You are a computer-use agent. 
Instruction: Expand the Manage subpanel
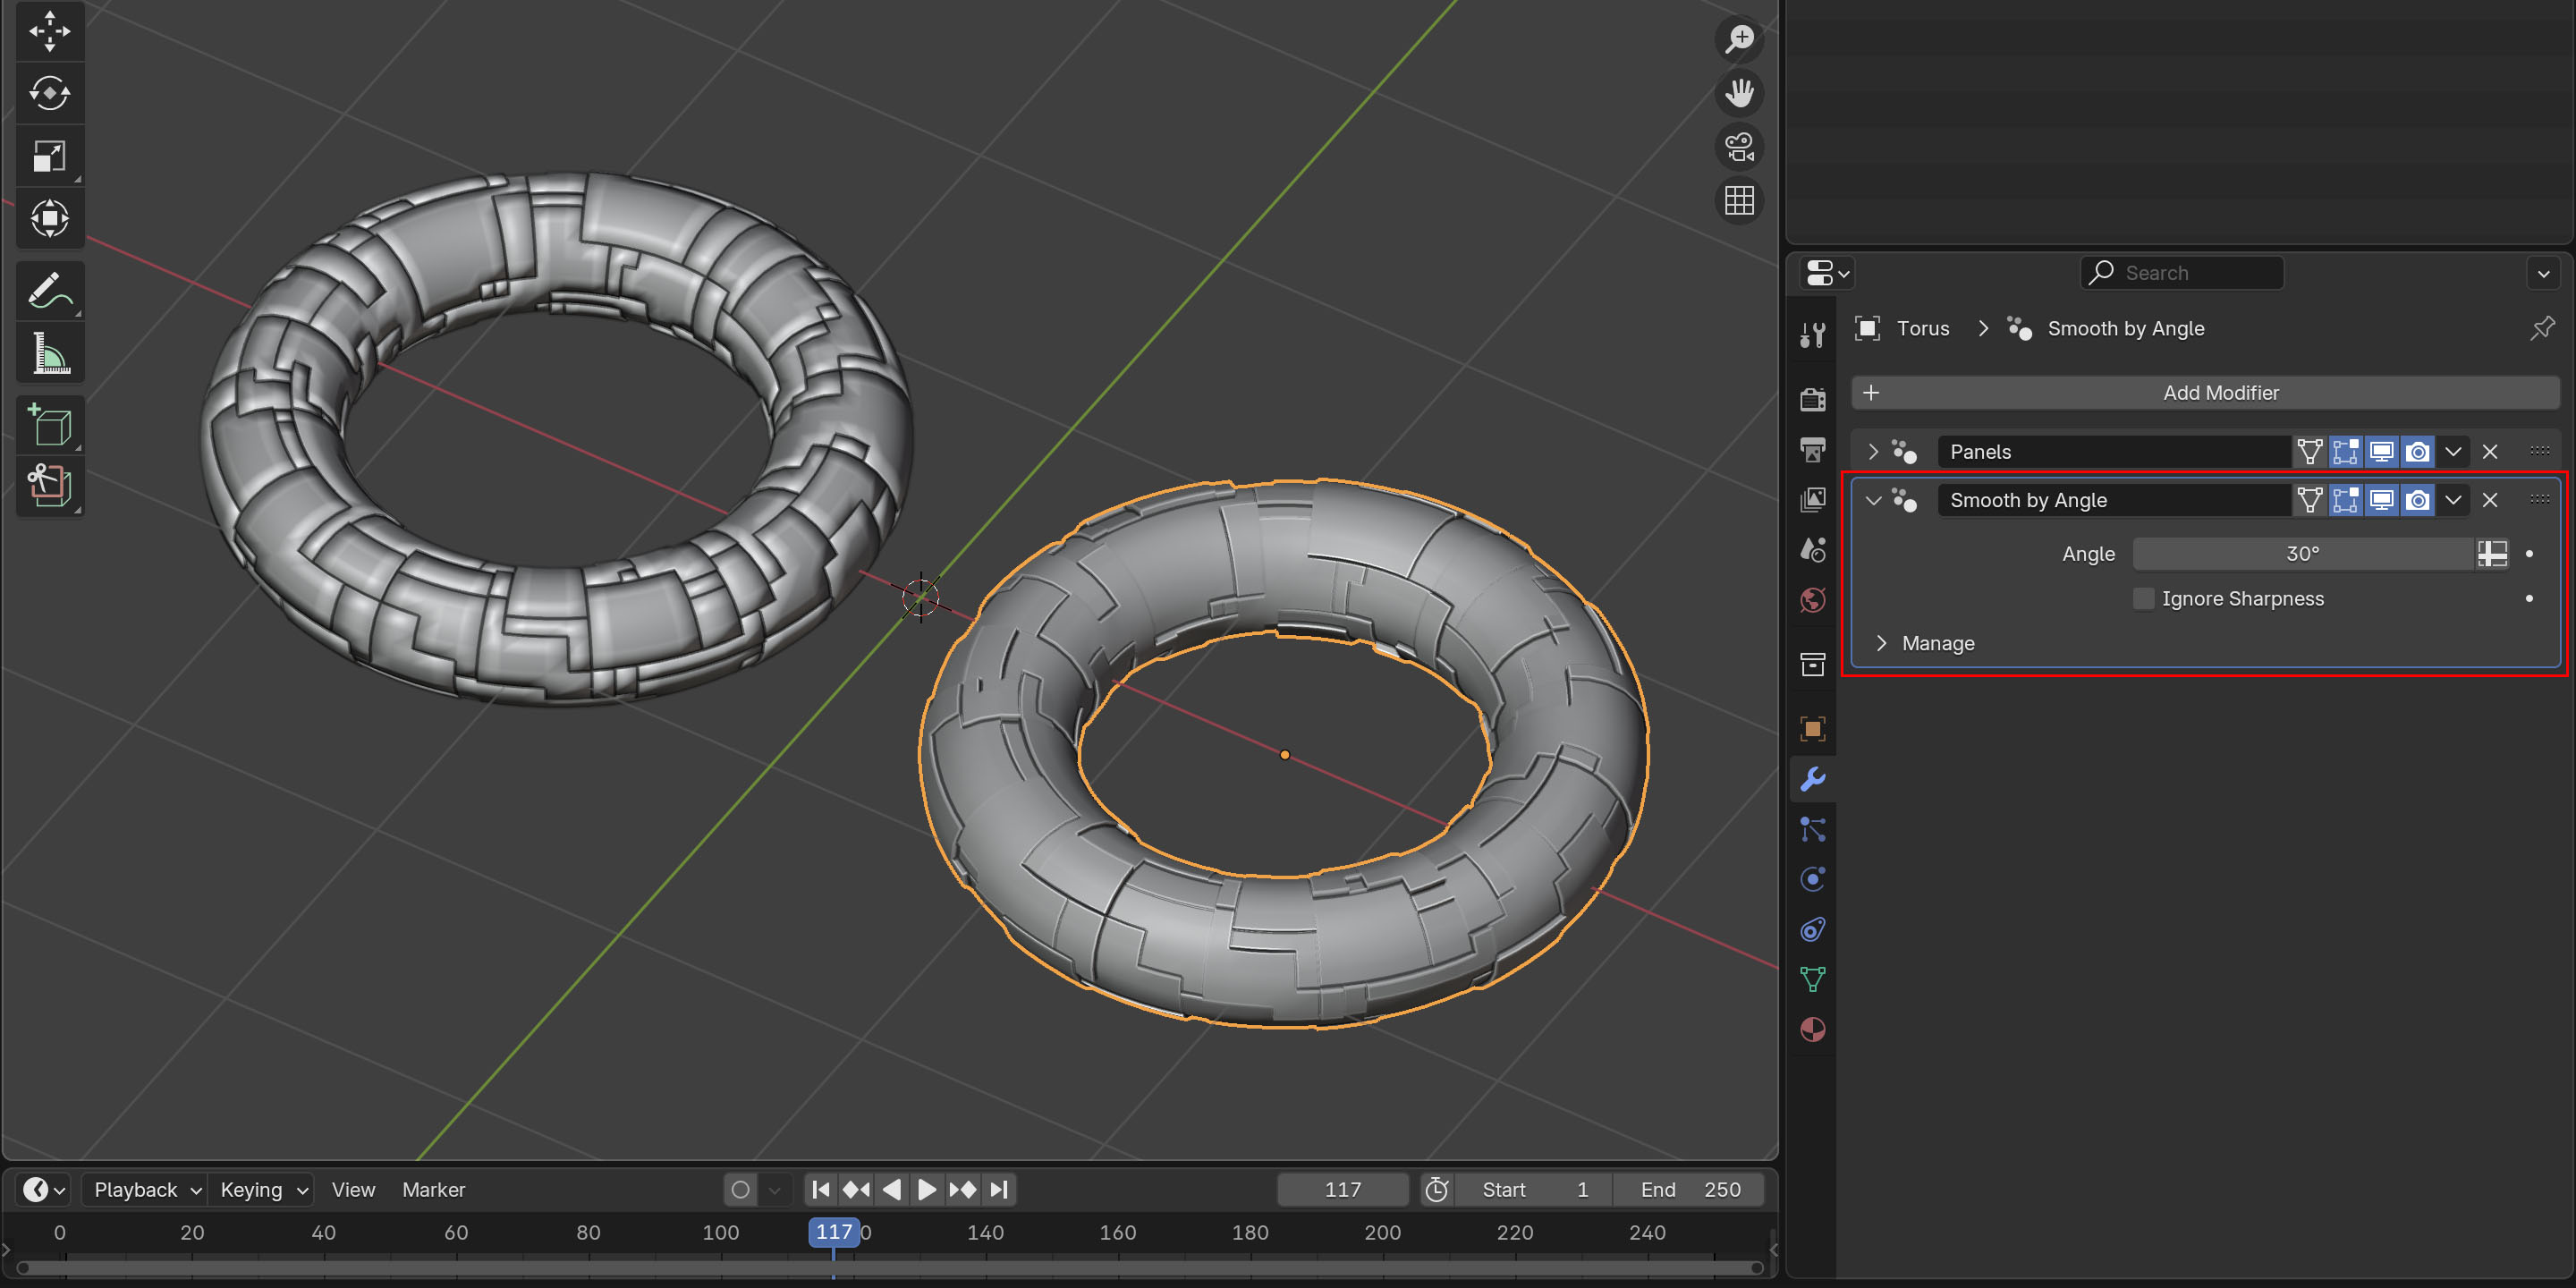[x=1881, y=643]
